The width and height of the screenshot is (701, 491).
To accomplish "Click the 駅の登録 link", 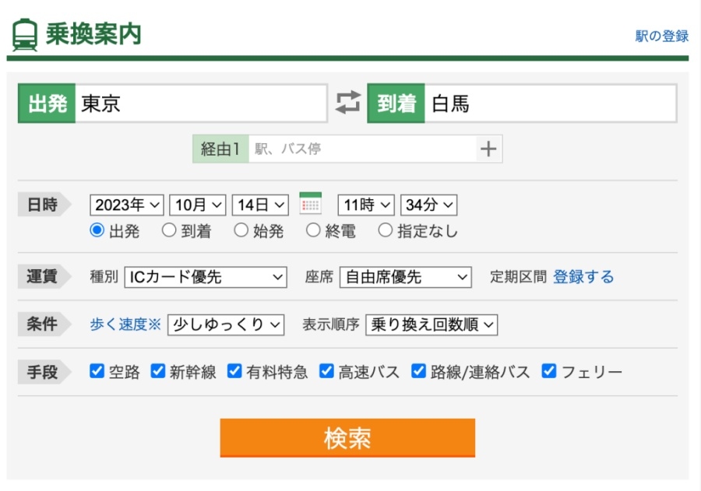I will point(661,36).
